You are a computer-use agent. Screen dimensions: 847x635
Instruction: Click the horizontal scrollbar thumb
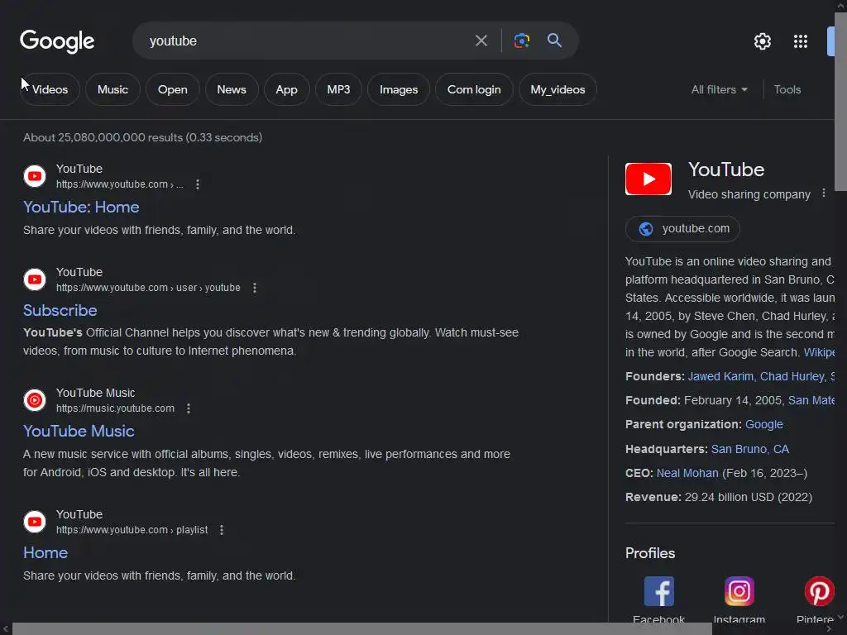tap(362, 628)
